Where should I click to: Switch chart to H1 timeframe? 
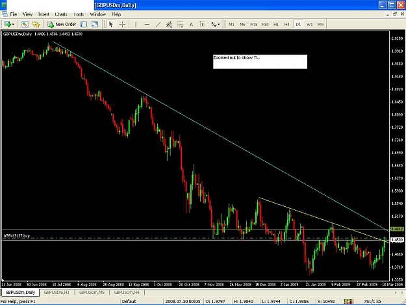click(276, 24)
